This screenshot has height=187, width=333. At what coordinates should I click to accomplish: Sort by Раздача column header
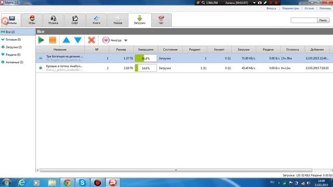[268, 49]
